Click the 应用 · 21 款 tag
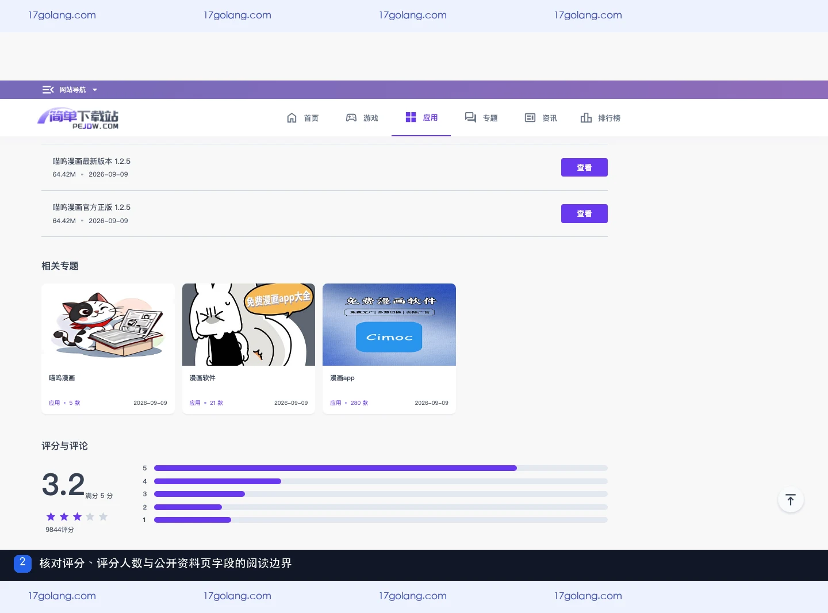The height and width of the screenshot is (613, 828). point(206,403)
